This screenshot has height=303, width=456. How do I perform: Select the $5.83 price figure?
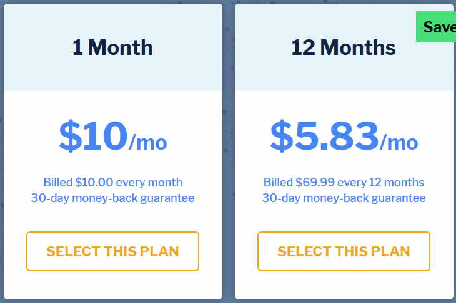325,136
